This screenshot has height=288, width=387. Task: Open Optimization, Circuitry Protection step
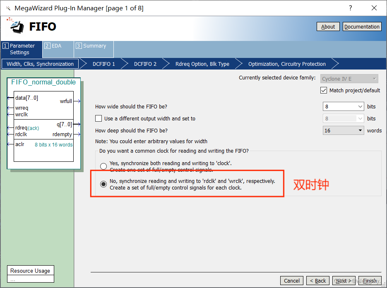coord(287,64)
